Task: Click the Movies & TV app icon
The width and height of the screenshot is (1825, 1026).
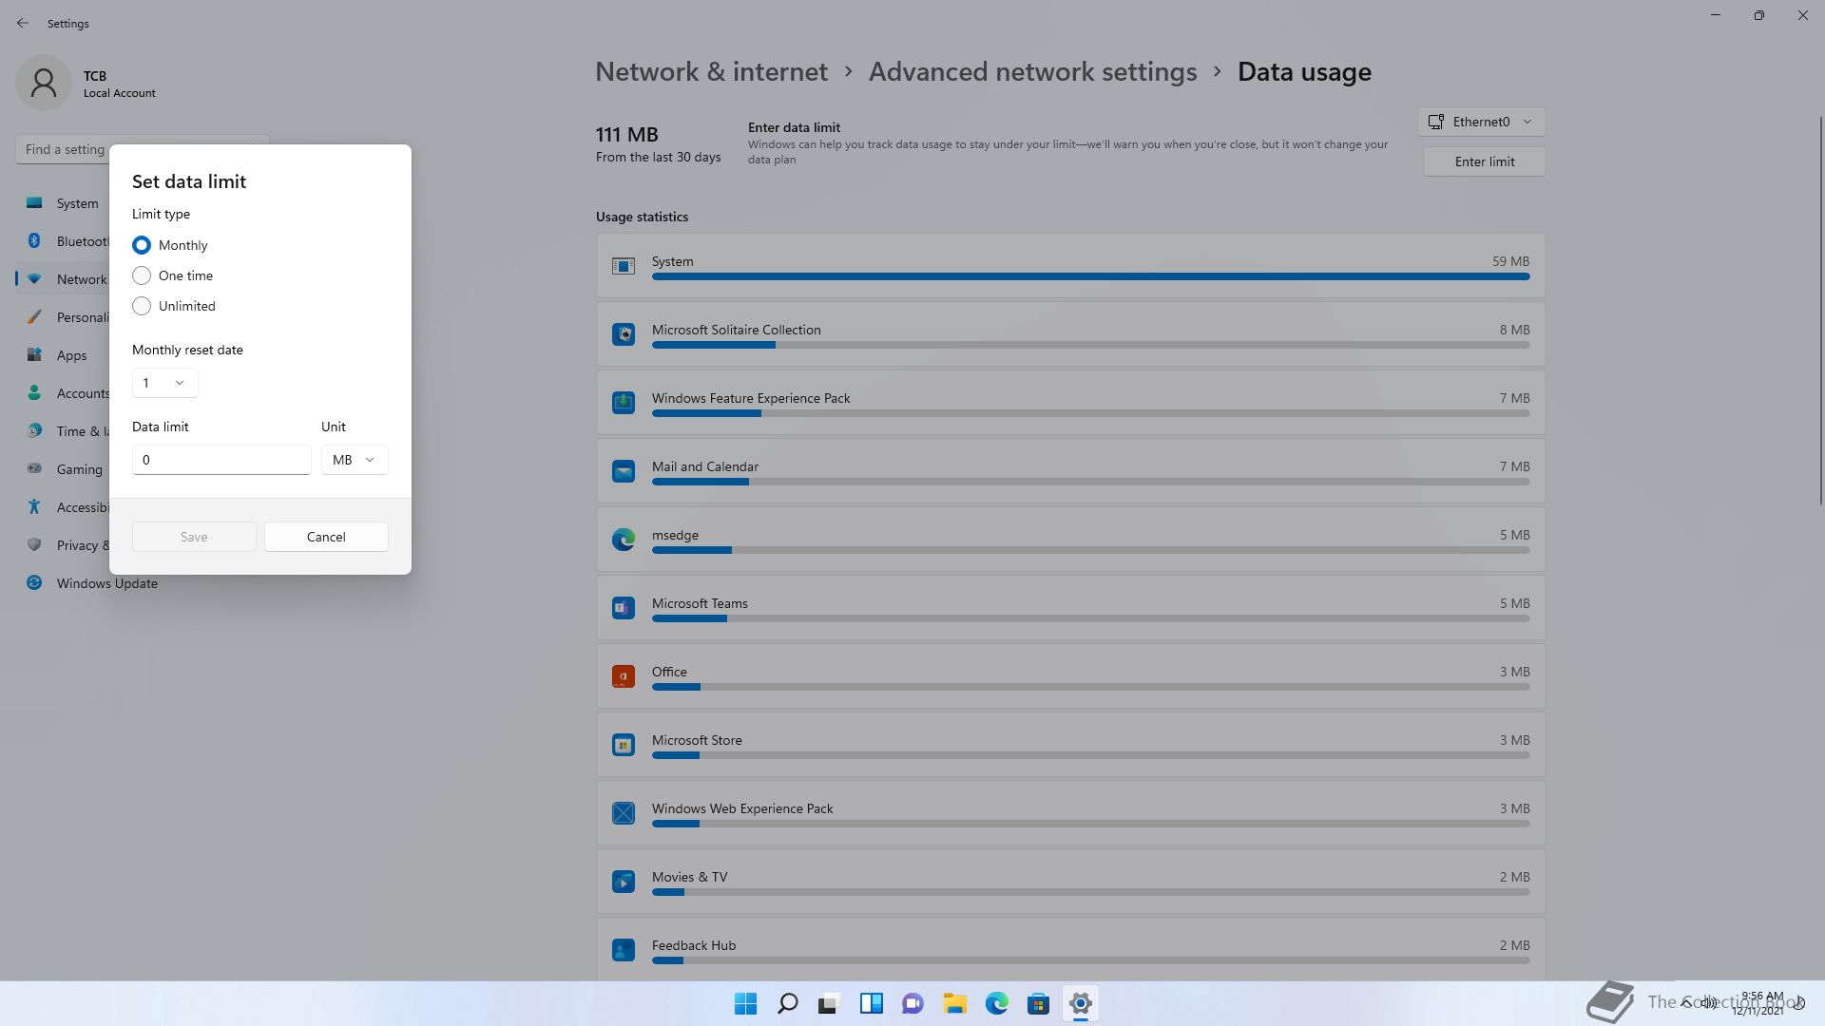Action: [624, 882]
